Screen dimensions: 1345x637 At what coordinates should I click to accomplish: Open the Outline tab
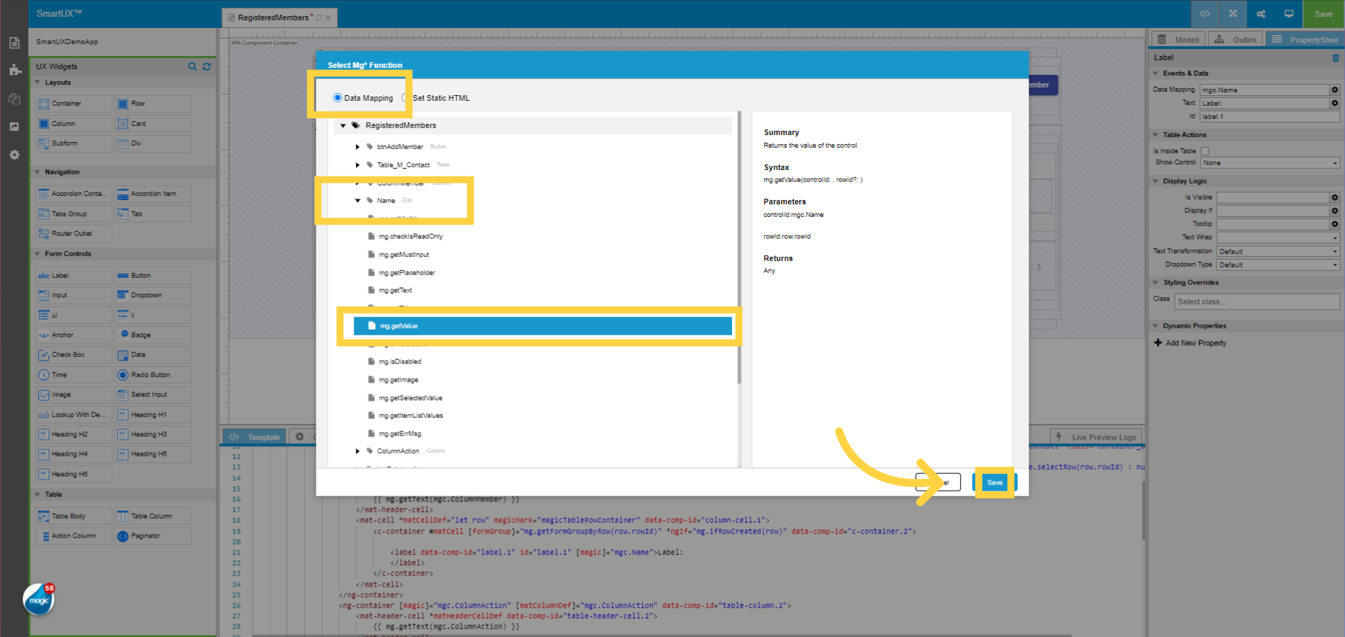[1236, 39]
